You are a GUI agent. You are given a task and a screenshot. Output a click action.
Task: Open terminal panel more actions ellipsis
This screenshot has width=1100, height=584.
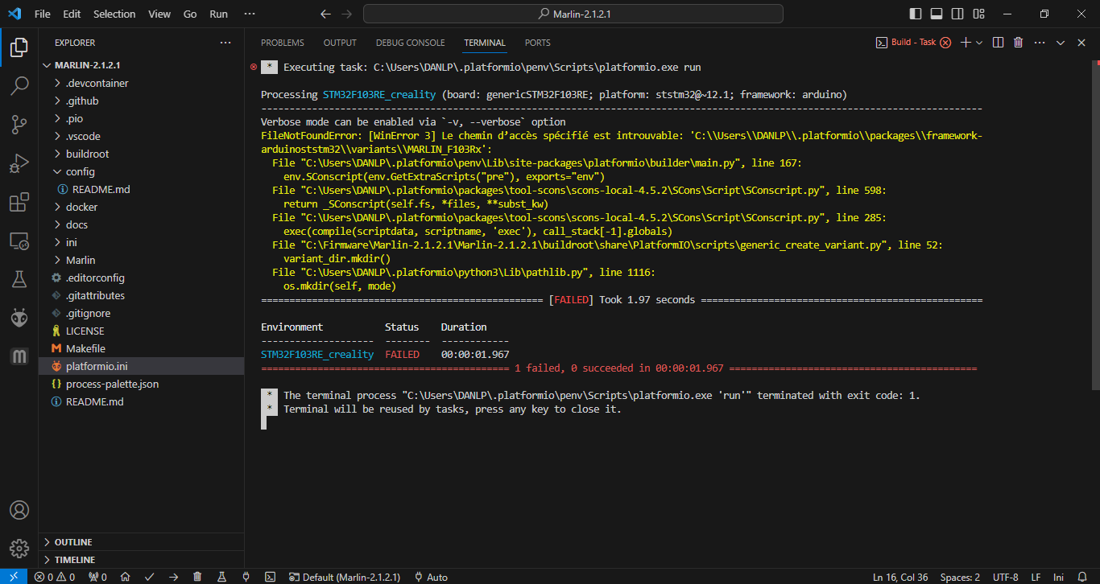click(1040, 43)
